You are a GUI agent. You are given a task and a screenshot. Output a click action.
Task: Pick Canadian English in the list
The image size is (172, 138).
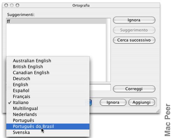[x=48, y=73]
